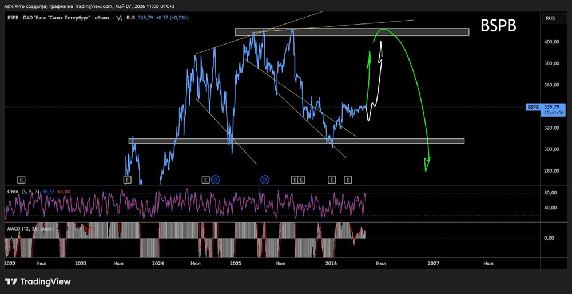This screenshot has height=294, width=572.
Task: Click the 380,00 price axis label
Action: (x=551, y=63)
